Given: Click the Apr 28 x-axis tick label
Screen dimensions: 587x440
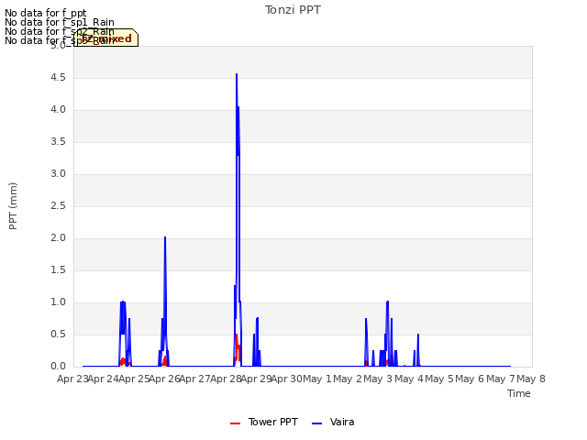Looking at the screenshot, I should tap(226, 379).
